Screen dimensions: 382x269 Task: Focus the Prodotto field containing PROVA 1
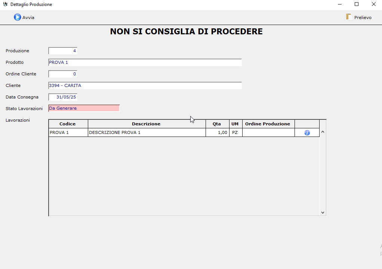(145, 62)
